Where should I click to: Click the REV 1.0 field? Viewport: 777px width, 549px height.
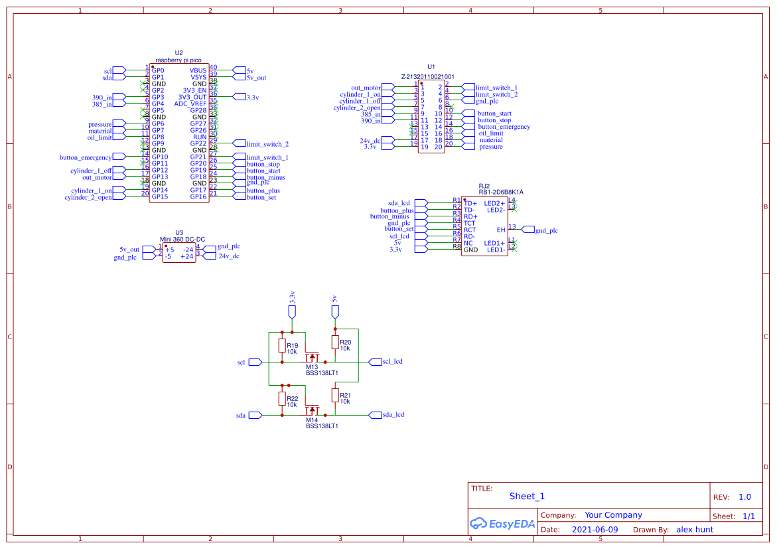click(744, 496)
